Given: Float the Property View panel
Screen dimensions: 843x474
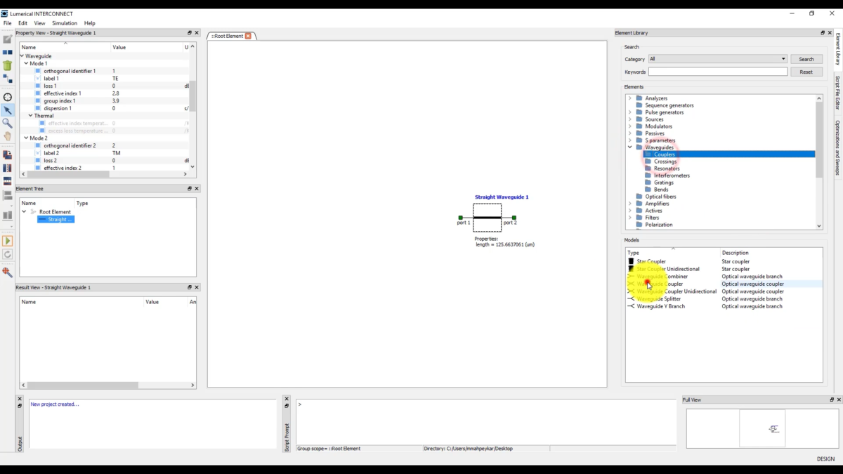Looking at the screenshot, I should pyautogui.click(x=189, y=33).
